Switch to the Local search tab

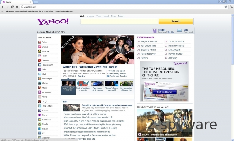[x=106, y=16]
